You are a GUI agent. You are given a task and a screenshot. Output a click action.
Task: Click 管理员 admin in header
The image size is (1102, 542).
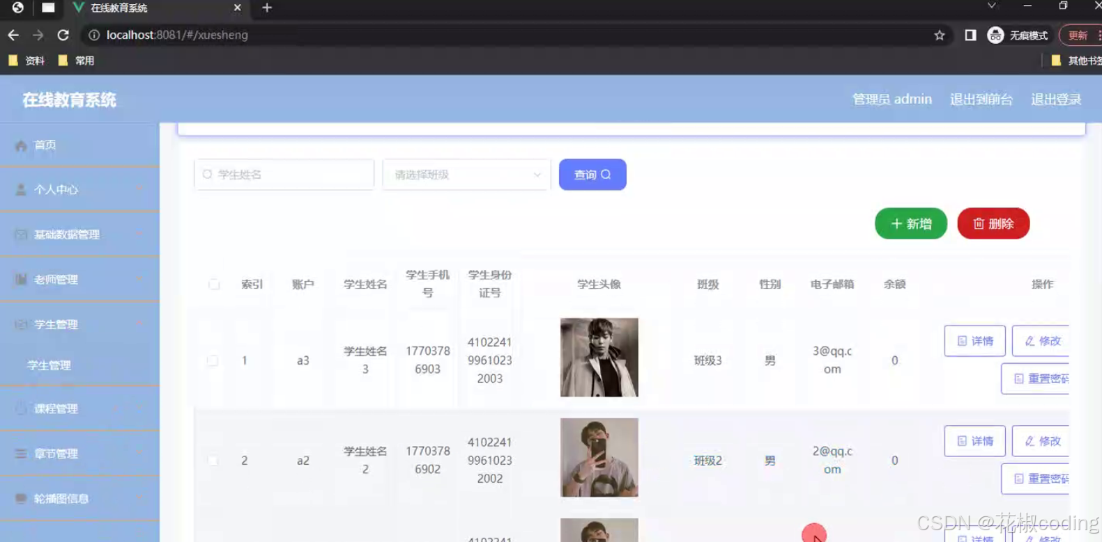click(892, 99)
